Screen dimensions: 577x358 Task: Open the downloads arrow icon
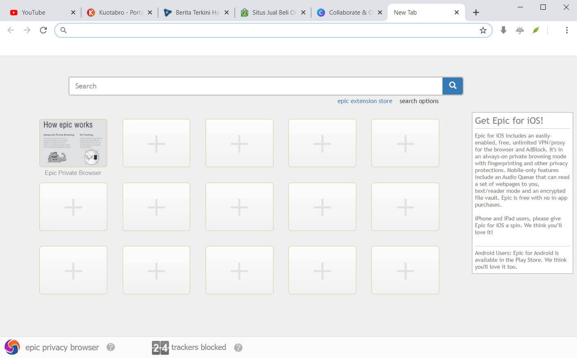click(x=503, y=30)
